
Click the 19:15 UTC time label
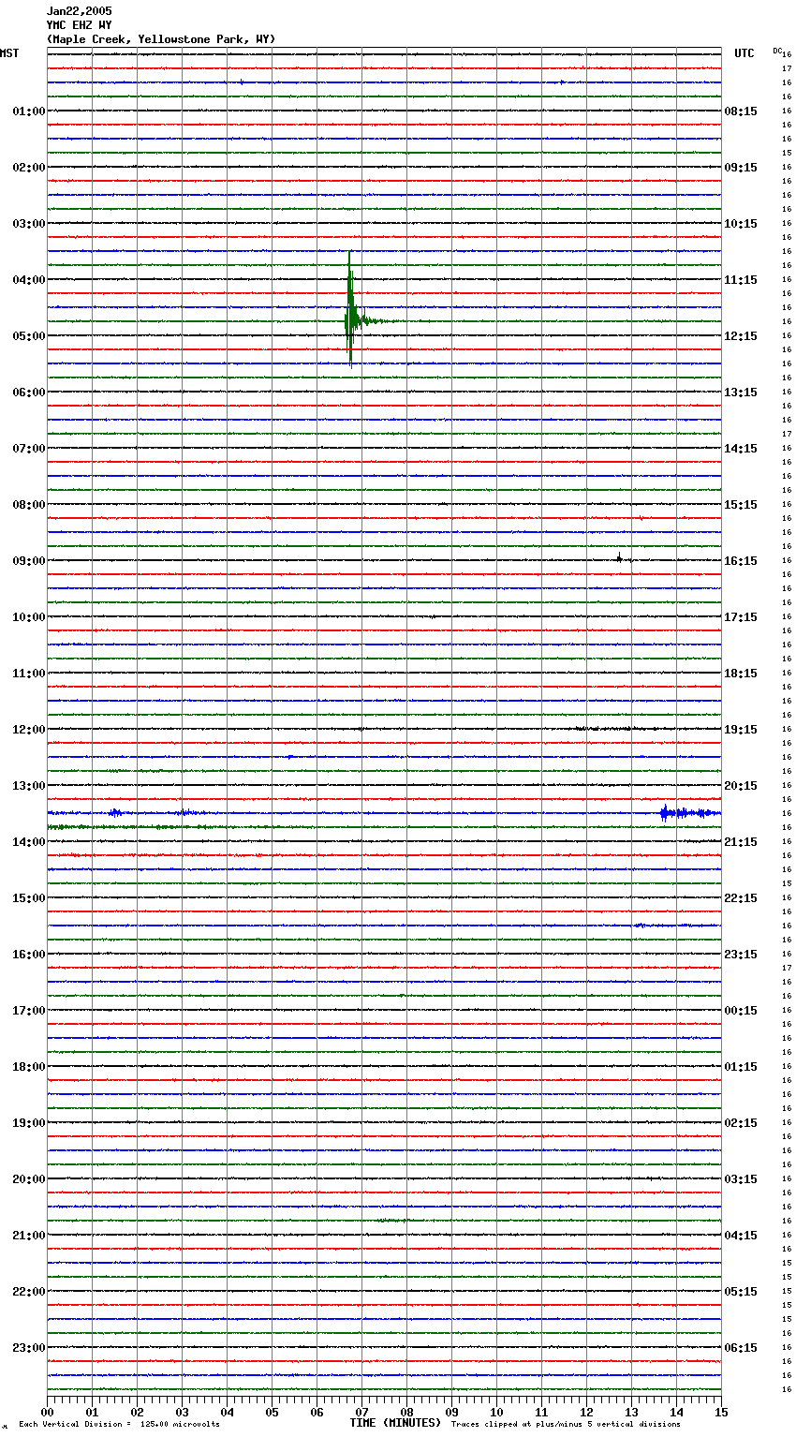pos(741,730)
